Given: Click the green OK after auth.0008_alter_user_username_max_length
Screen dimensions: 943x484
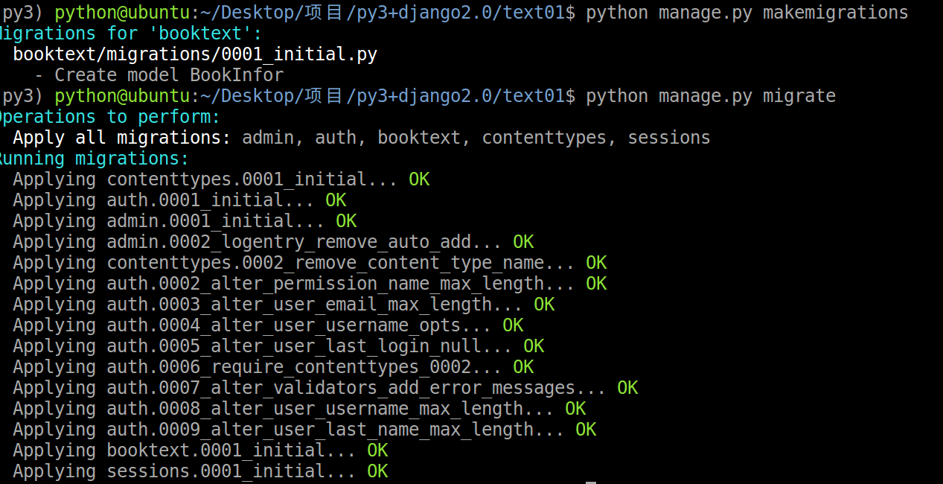Looking at the screenshot, I should point(576,409).
